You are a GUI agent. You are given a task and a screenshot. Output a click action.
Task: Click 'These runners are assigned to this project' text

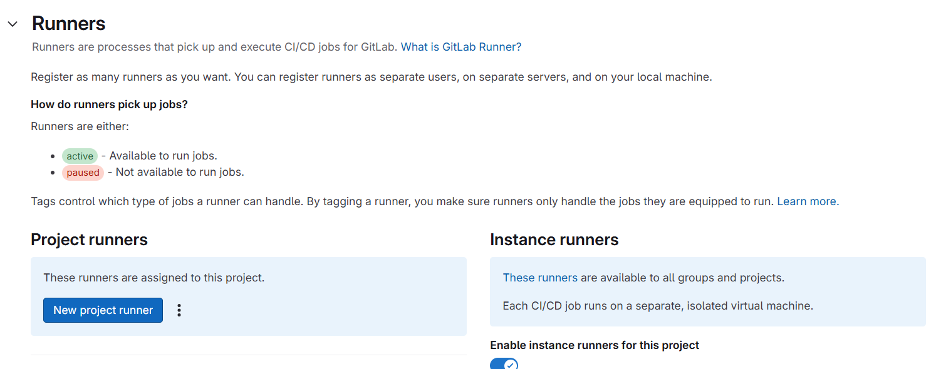click(153, 278)
